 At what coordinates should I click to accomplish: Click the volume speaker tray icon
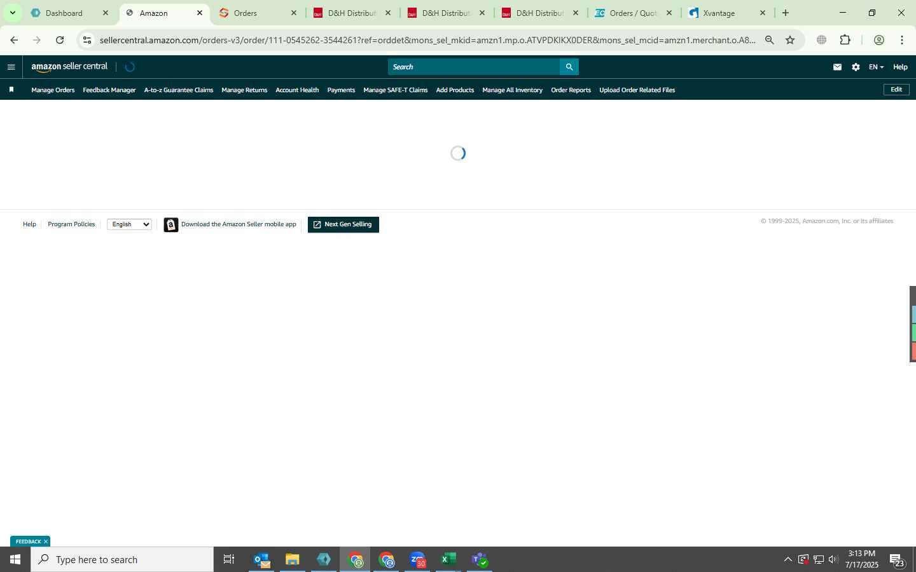[833, 559]
